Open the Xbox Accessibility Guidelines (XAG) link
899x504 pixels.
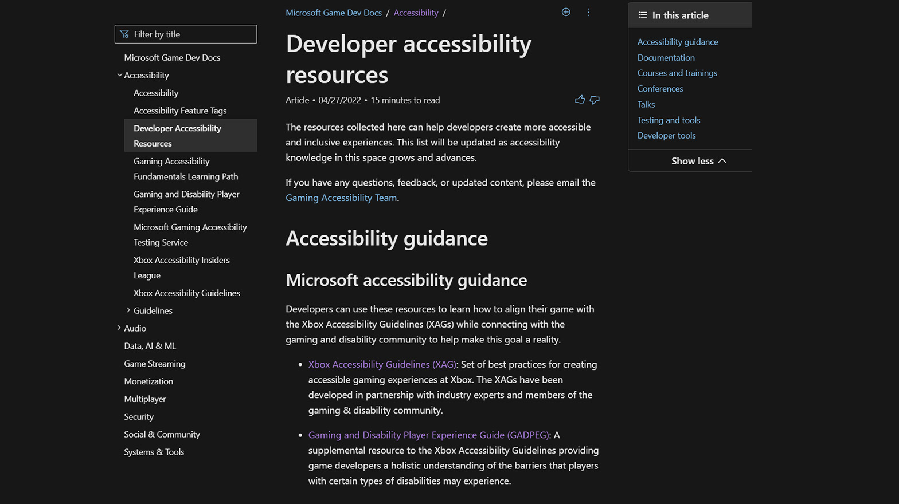pyautogui.click(x=382, y=364)
